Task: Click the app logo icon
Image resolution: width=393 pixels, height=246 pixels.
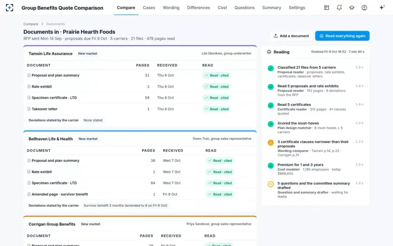Action: 9,8
